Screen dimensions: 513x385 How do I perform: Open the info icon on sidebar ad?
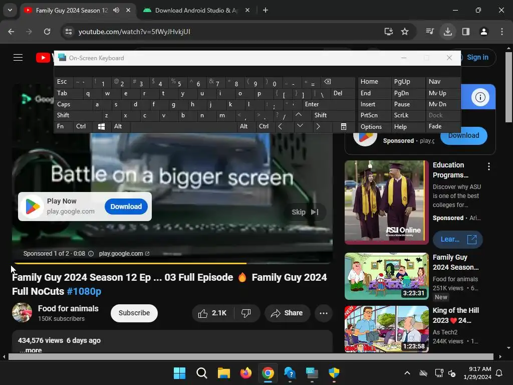[x=480, y=97]
